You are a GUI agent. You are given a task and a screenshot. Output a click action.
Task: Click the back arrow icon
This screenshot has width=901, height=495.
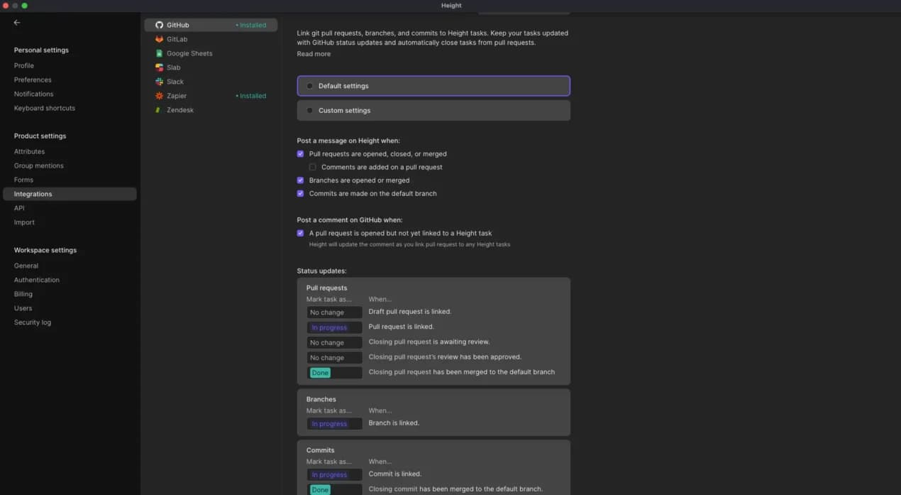click(17, 23)
